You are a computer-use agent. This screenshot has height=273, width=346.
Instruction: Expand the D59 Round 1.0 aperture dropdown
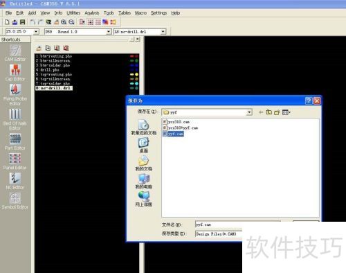click(x=109, y=32)
